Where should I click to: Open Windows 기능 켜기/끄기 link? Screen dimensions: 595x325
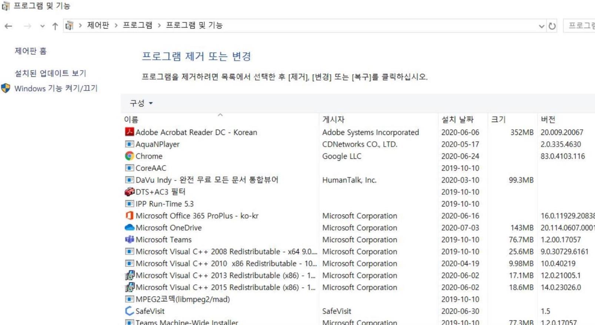pos(56,88)
